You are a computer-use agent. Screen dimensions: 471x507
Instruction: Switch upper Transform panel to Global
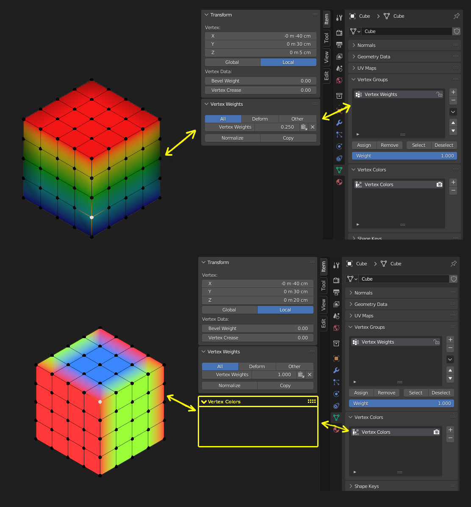(233, 62)
